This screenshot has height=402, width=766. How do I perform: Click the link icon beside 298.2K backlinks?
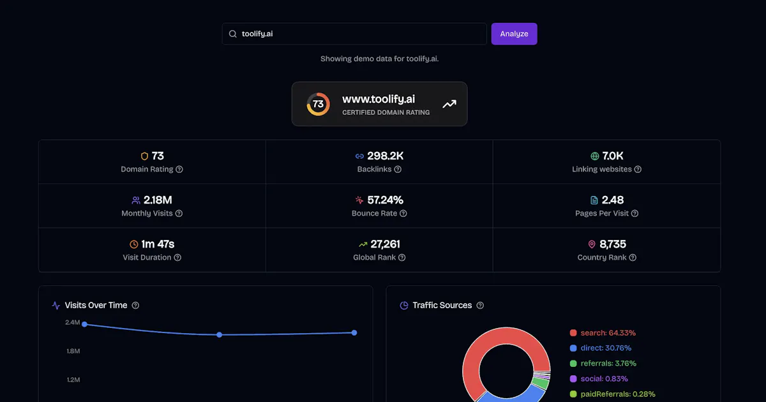359,156
